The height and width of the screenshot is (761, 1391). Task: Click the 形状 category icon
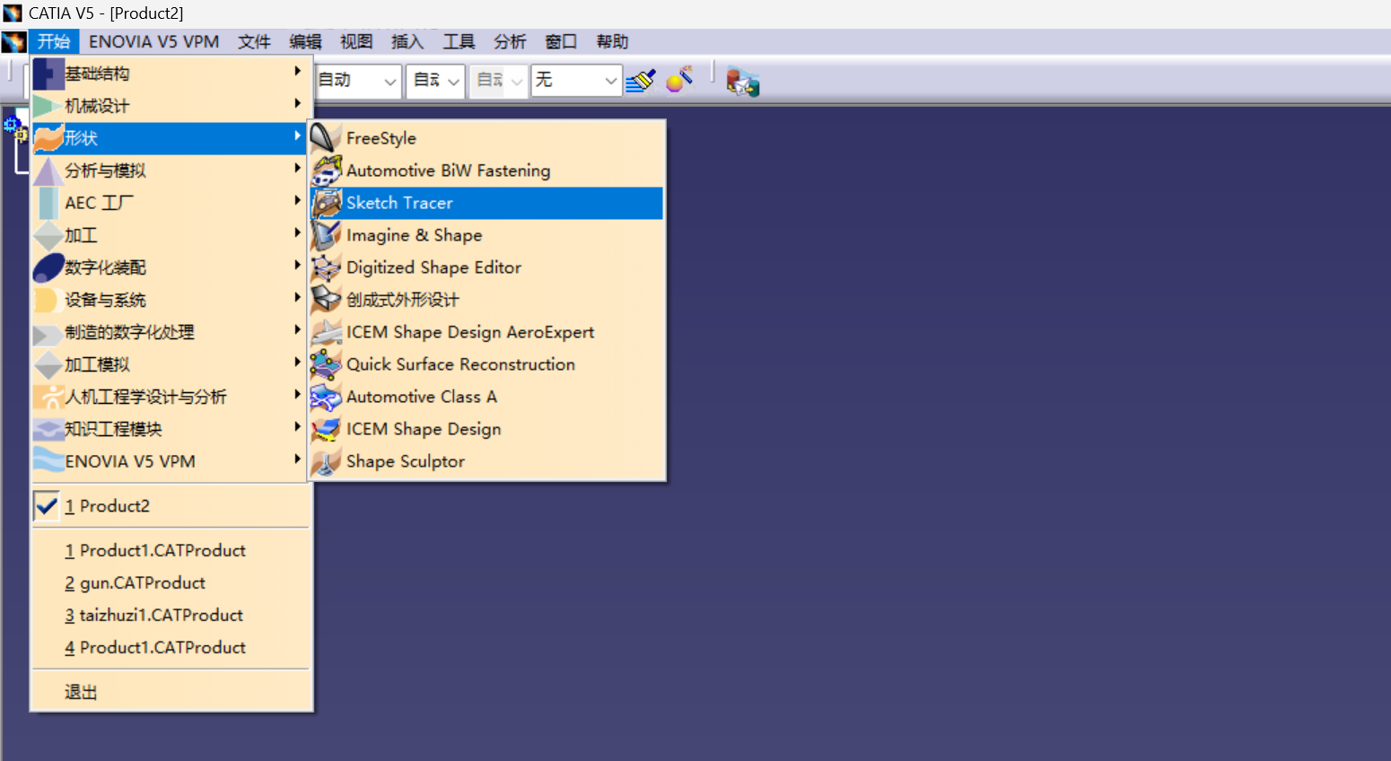pyautogui.click(x=48, y=138)
